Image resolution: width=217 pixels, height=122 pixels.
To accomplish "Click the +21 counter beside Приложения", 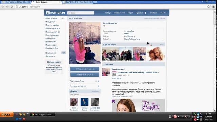I will (64, 53).
